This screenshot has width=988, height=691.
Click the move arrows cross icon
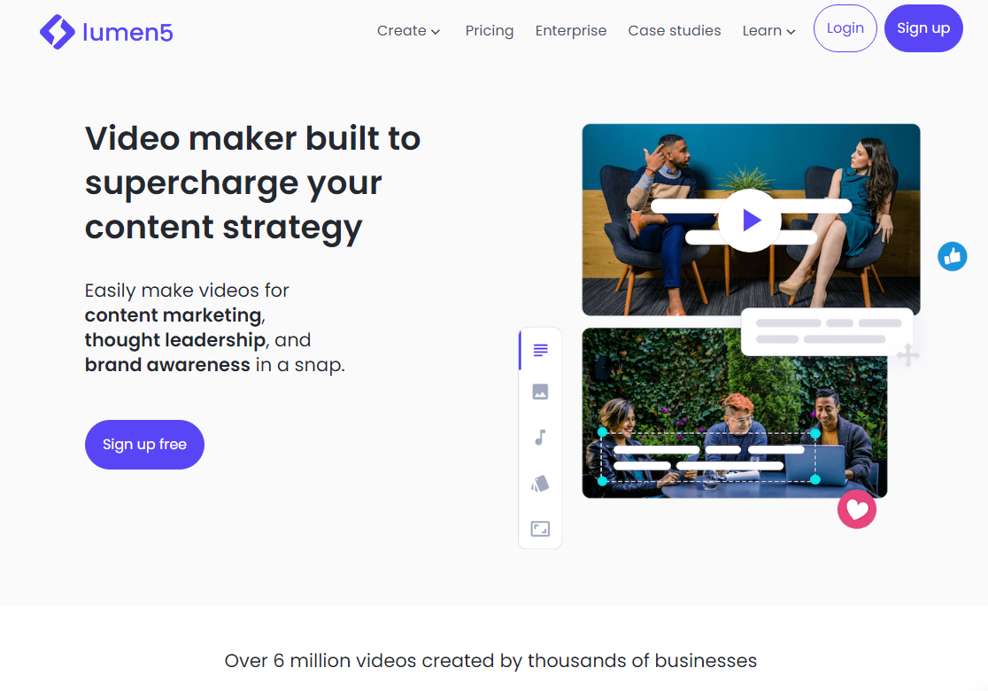tap(908, 355)
